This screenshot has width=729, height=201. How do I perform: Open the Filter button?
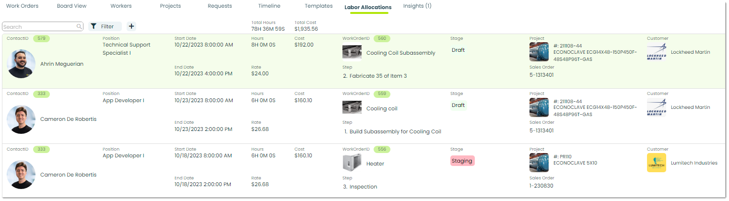point(105,26)
